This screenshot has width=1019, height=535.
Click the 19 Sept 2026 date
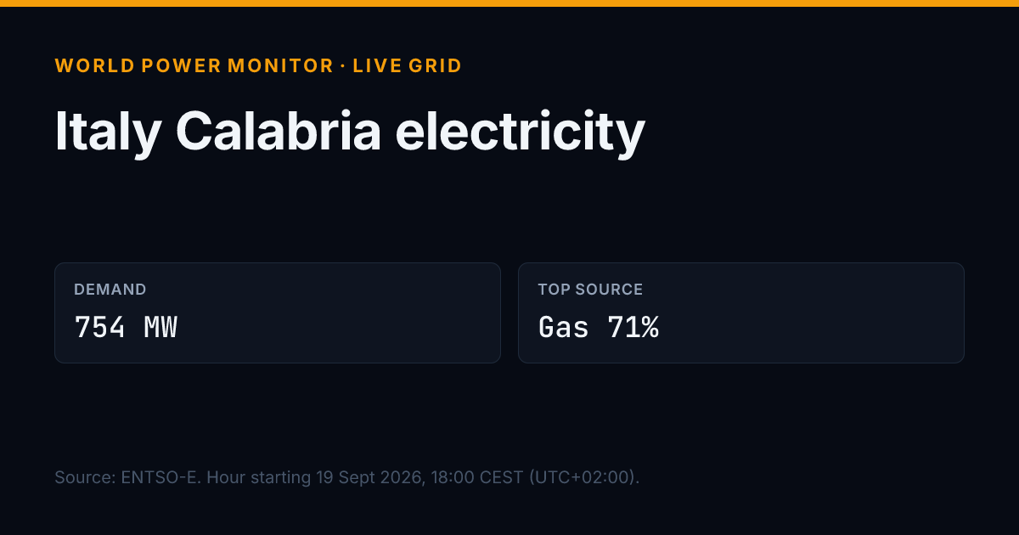pos(370,477)
